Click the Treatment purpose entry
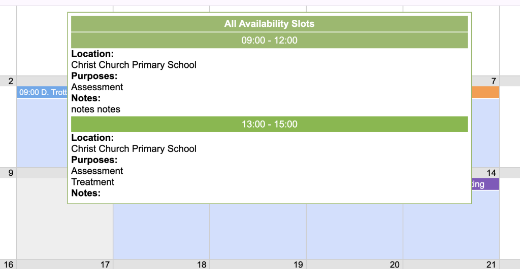 [93, 182]
